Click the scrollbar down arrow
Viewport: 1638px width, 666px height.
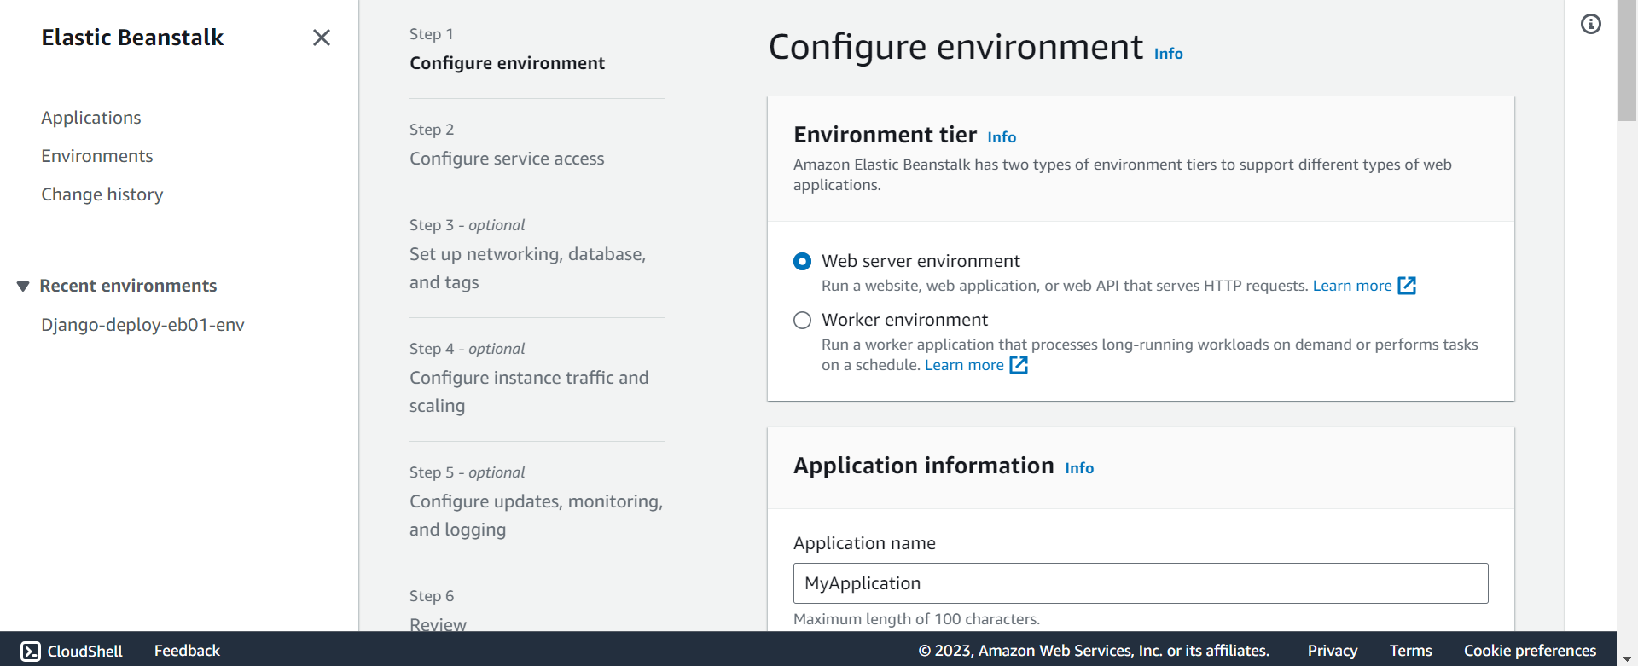point(1627,657)
